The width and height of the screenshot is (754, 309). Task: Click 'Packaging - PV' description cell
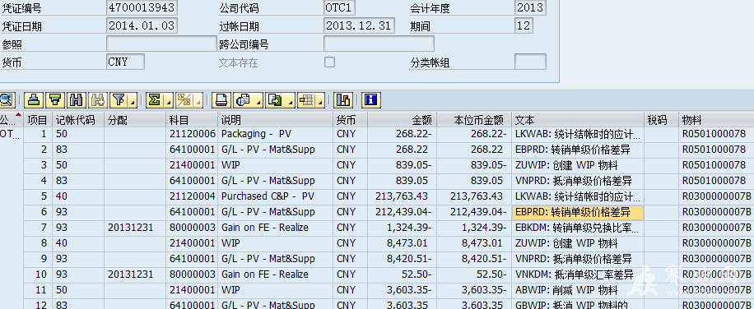[275, 134]
